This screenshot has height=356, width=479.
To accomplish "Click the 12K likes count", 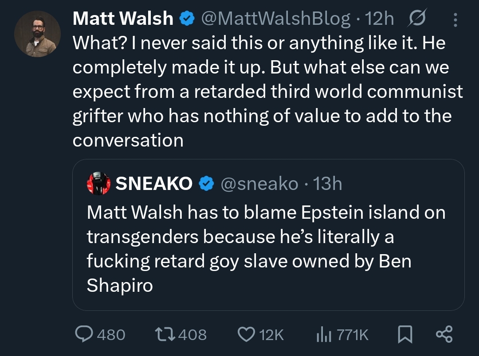I will tap(271, 335).
